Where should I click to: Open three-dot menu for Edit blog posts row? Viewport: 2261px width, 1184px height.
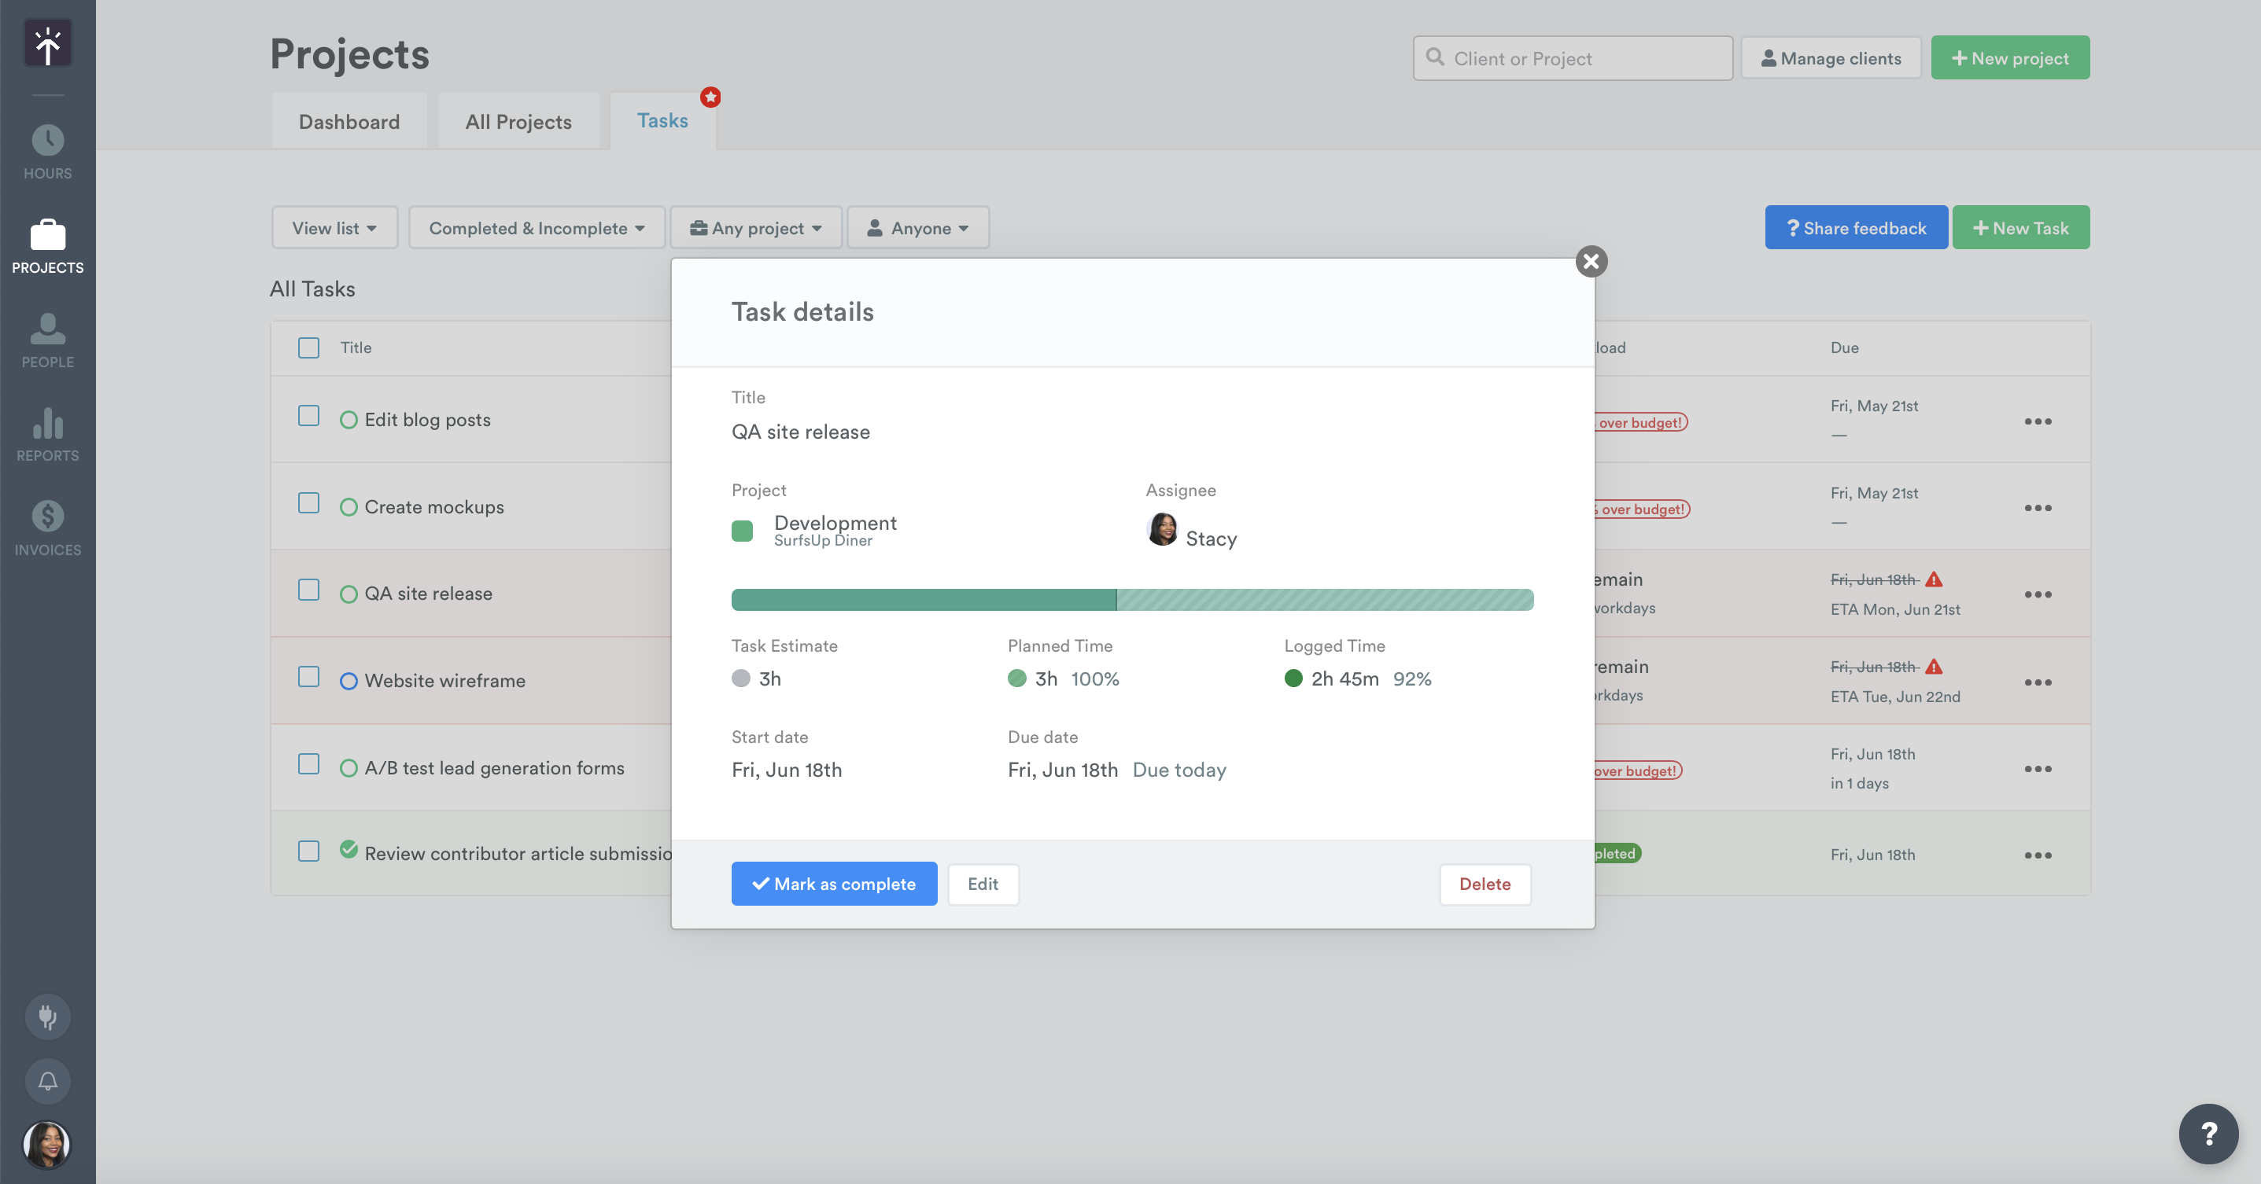click(2038, 422)
